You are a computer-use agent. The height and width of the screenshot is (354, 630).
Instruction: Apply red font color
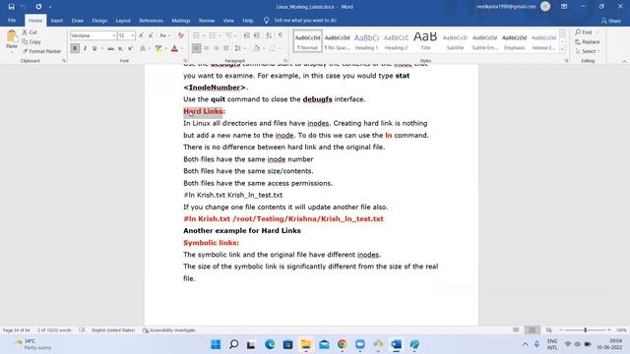174,48
